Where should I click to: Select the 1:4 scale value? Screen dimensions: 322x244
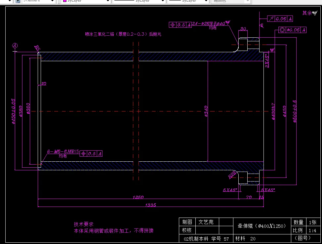(312, 230)
